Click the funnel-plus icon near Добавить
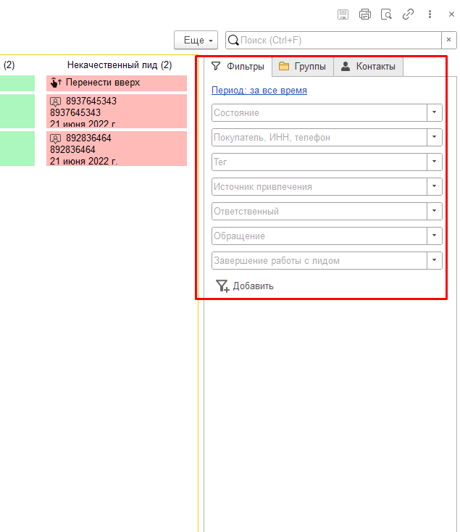The width and height of the screenshot is (460, 532). 222,286
